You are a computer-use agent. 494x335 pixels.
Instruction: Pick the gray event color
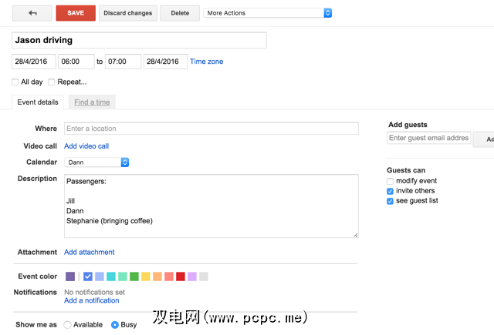pyautogui.click(x=204, y=276)
